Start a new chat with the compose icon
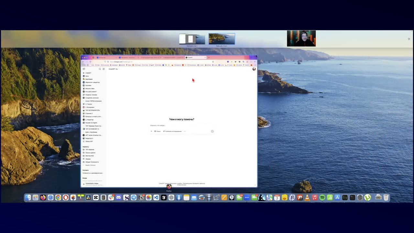This screenshot has width=414, height=233. (103, 69)
